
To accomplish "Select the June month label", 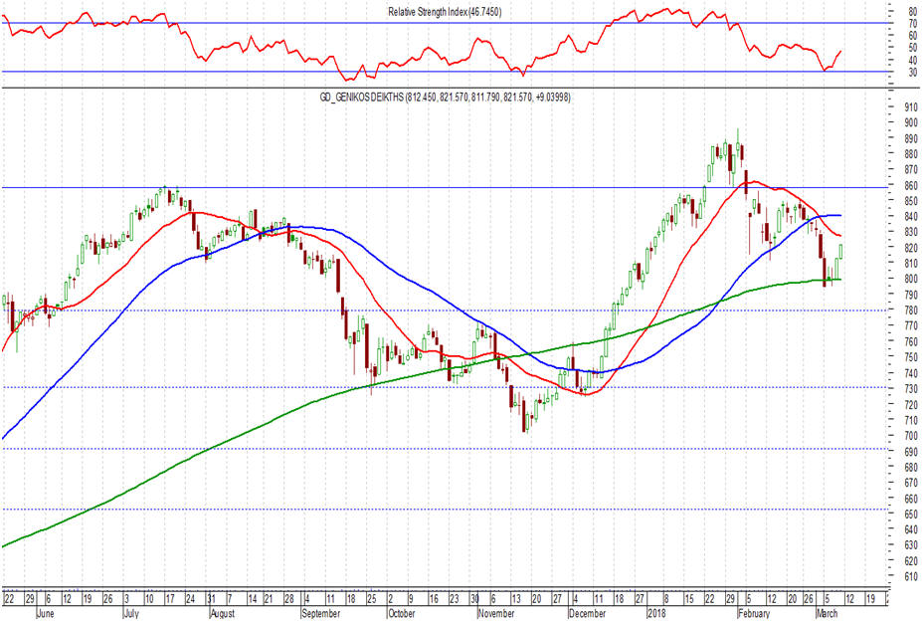I will 45,613.
